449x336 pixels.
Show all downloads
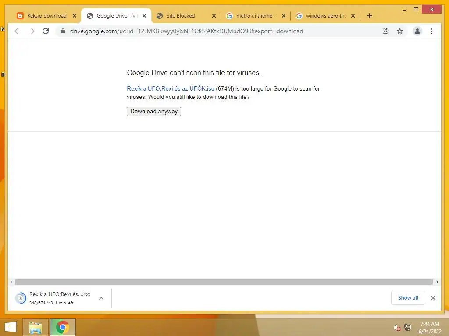point(408,298)
